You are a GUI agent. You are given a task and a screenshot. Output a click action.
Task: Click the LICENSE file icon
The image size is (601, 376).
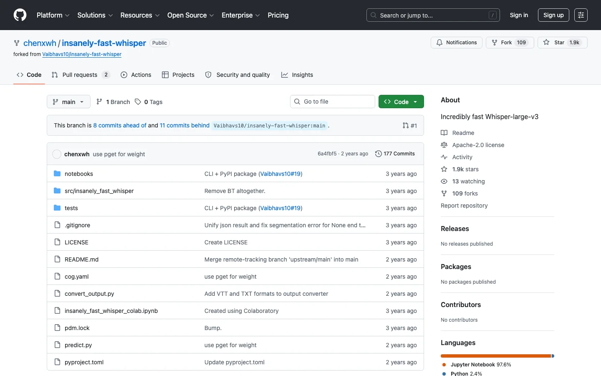pyautogui.click(x=57, y=242)
